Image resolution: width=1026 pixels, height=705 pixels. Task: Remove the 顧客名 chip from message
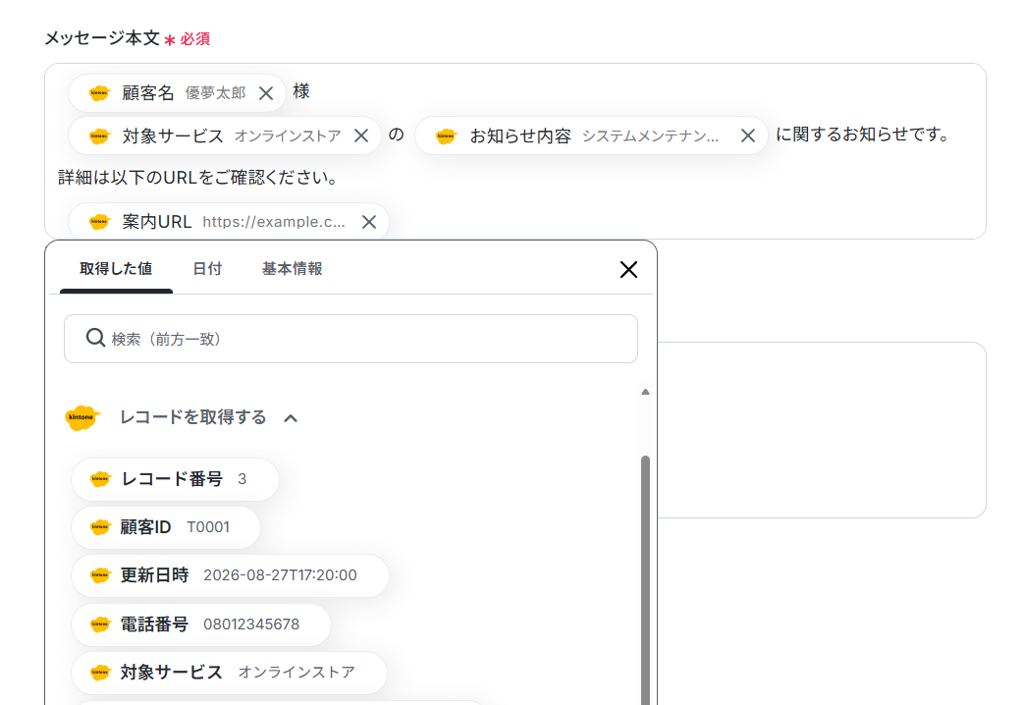point(266,93)
